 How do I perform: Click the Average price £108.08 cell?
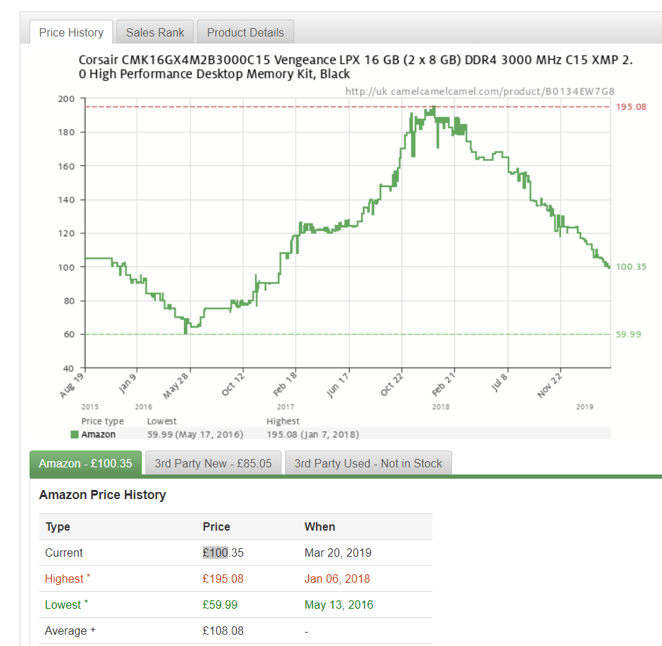click(x=223, y=631)
